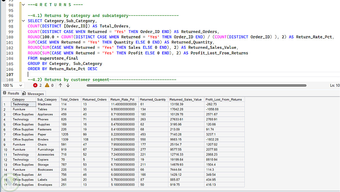Click the Sub_Category column header
The image size is (340, 192).
(48, 100)
